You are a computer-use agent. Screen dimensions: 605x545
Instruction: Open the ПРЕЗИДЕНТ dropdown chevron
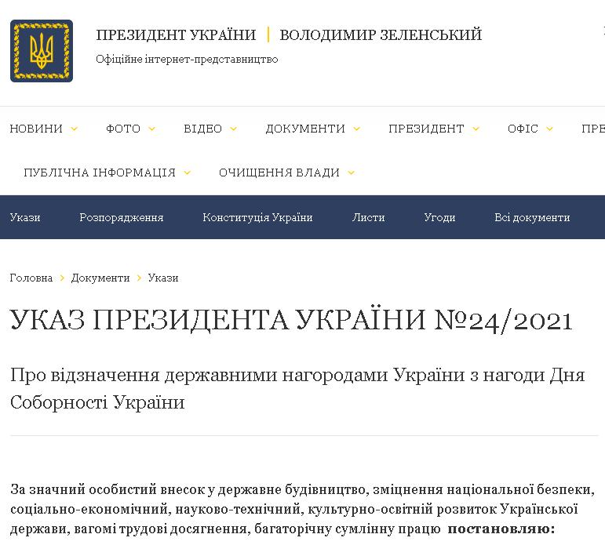(x=476, y=129)
